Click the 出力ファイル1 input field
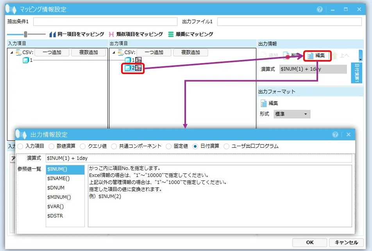The image size is (372, 251). point(290,21)
